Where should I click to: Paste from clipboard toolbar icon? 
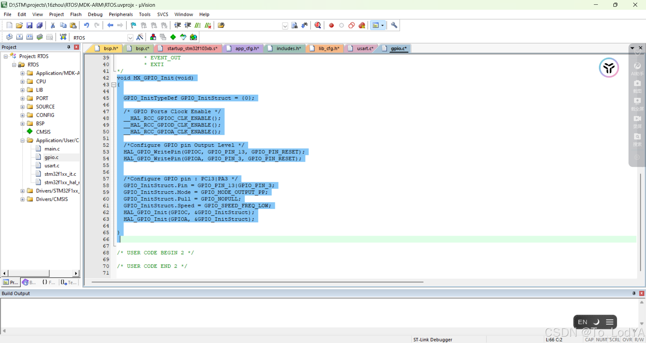[x=73, y=25]
